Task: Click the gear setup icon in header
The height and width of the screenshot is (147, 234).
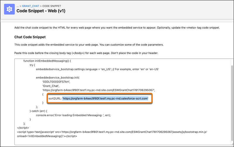Action: [9, 9]
